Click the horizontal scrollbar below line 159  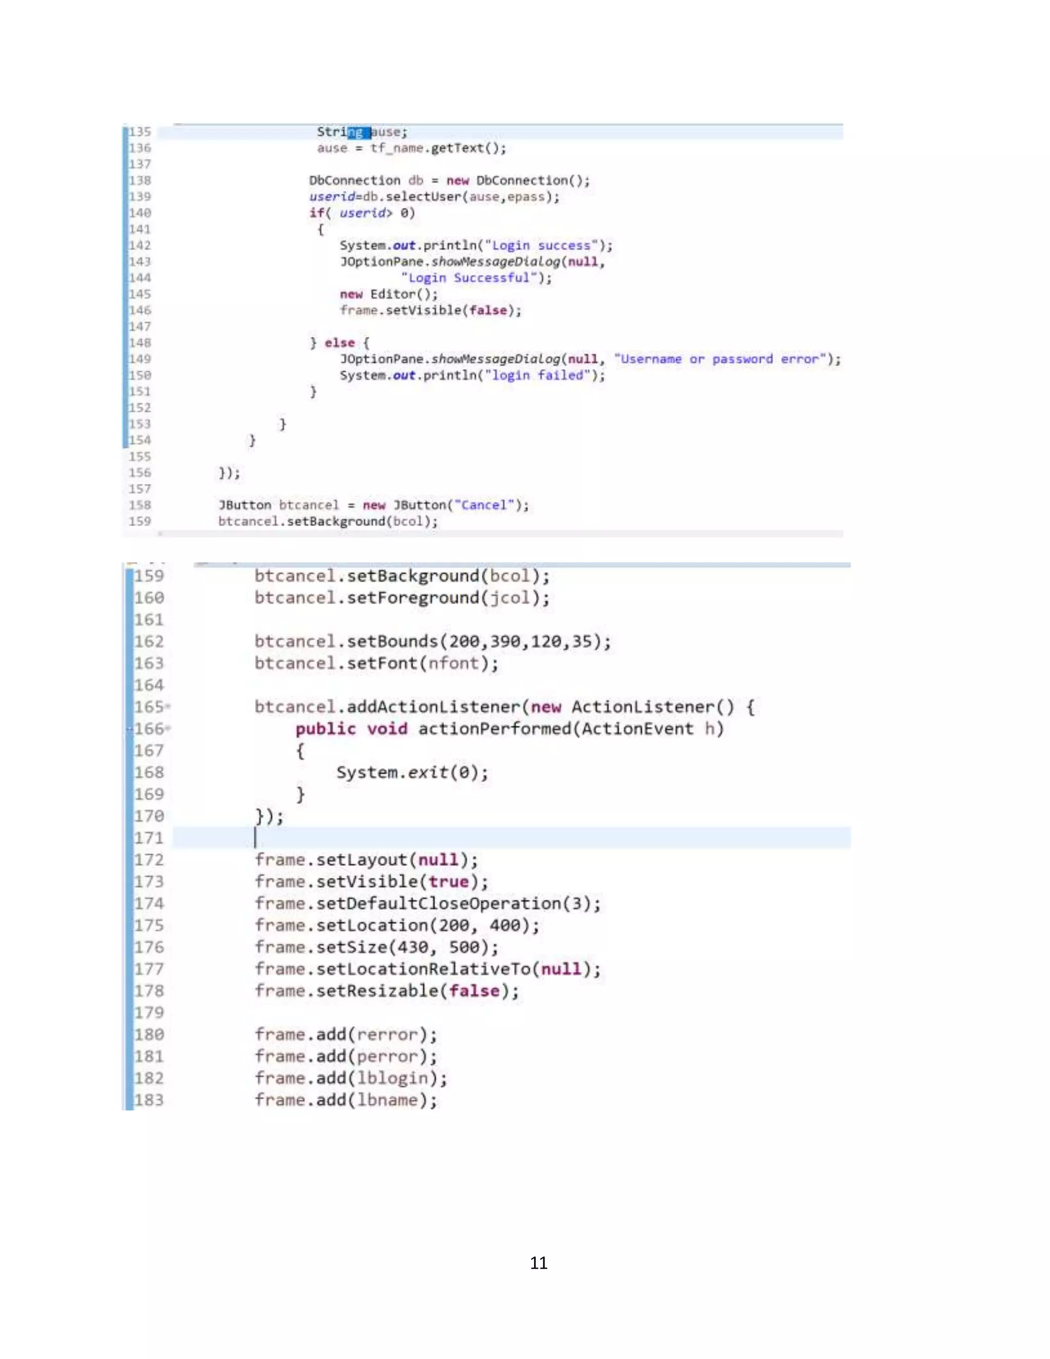click(498, 534)
